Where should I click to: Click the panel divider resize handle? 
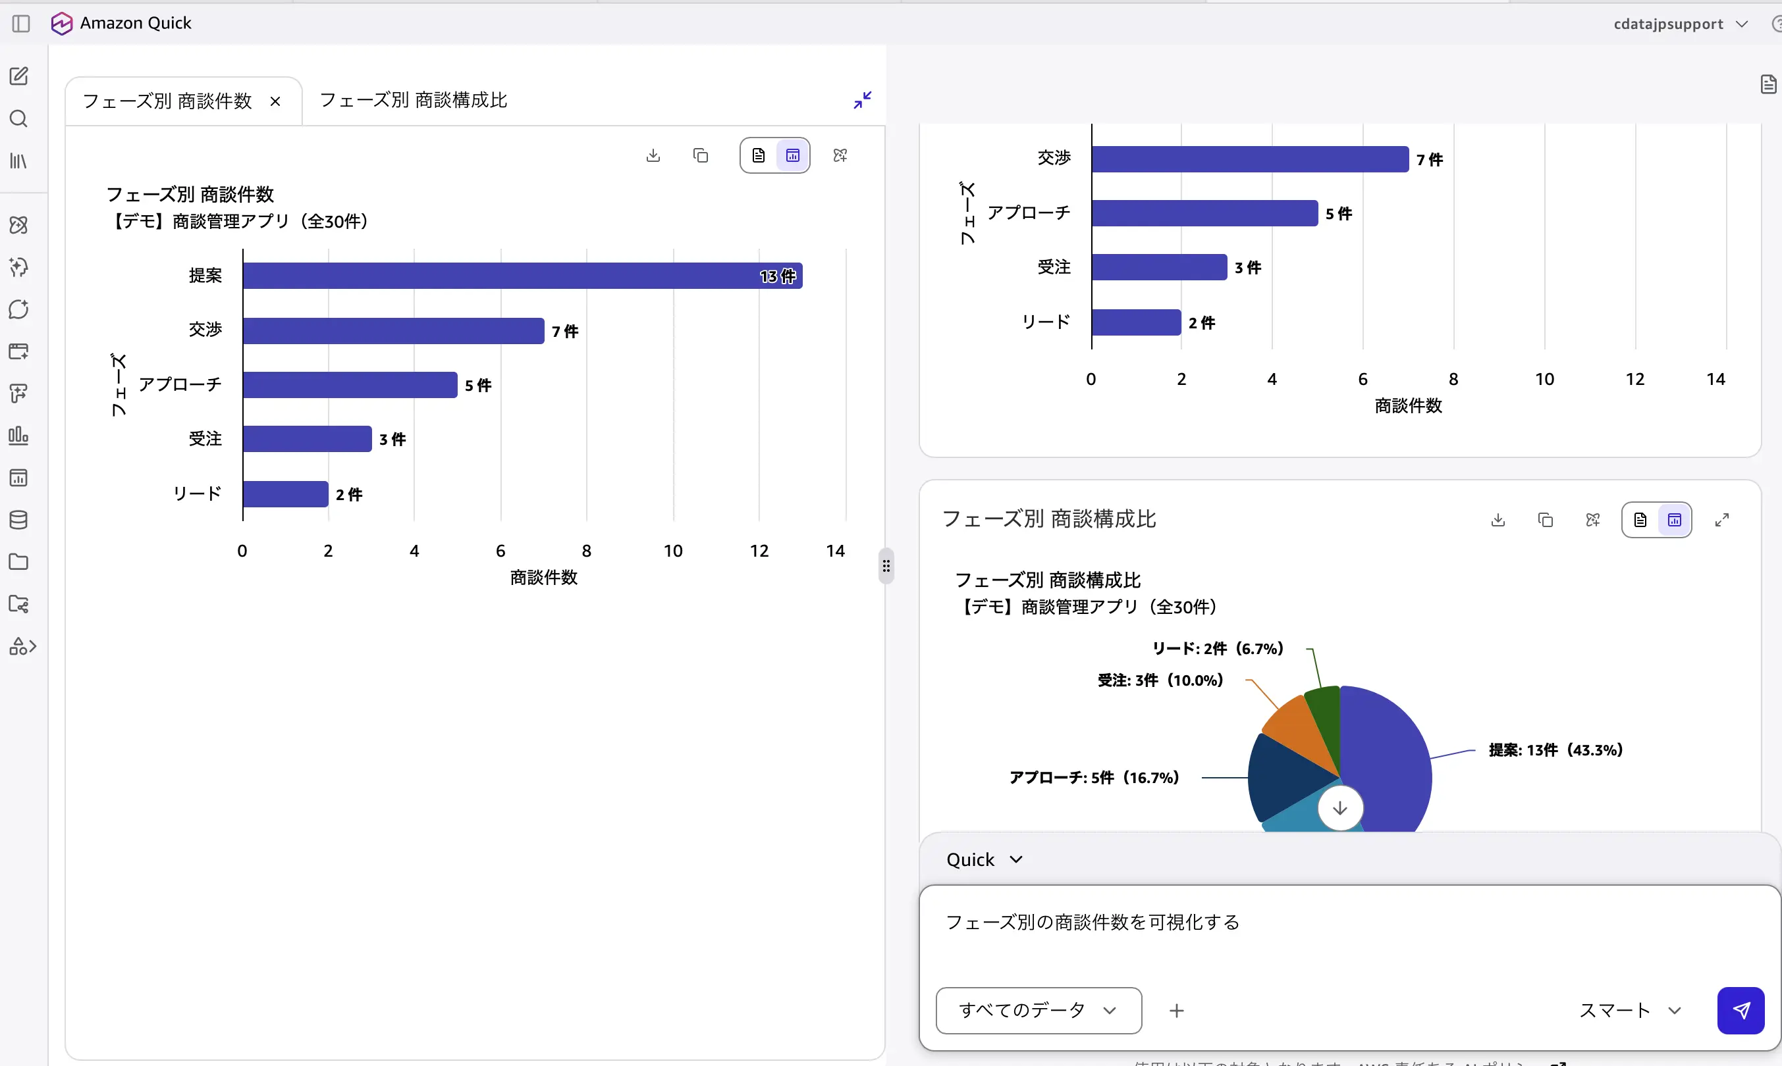886,566
